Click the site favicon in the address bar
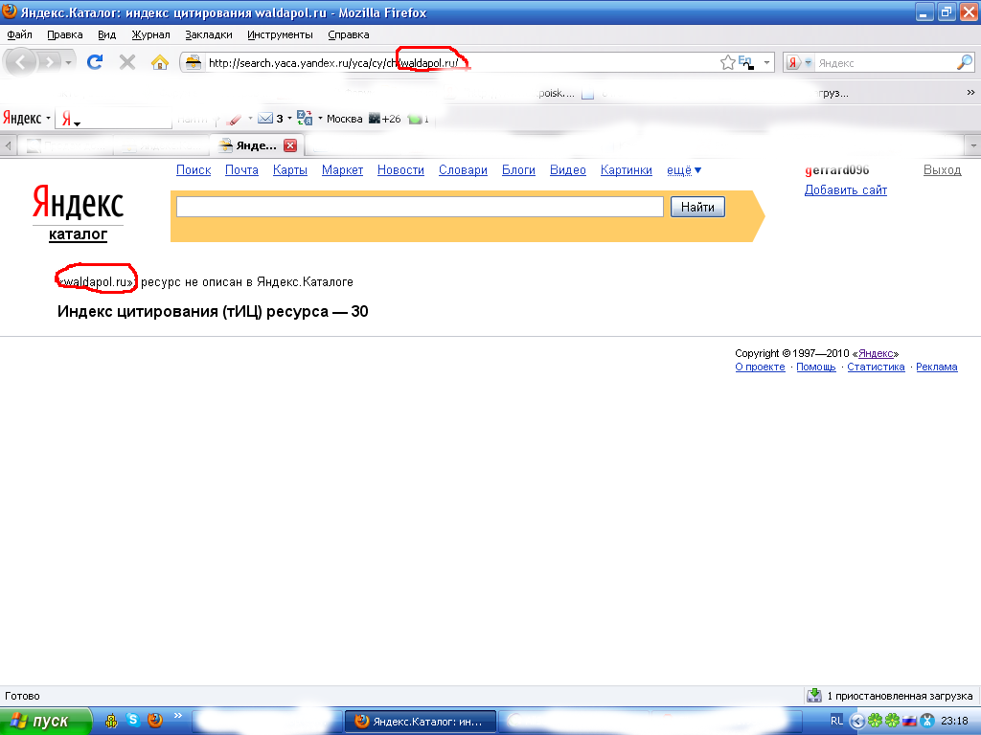 (x=194, y=62)
